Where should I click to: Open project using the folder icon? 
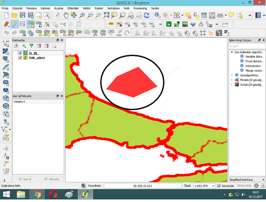(14, 15)
